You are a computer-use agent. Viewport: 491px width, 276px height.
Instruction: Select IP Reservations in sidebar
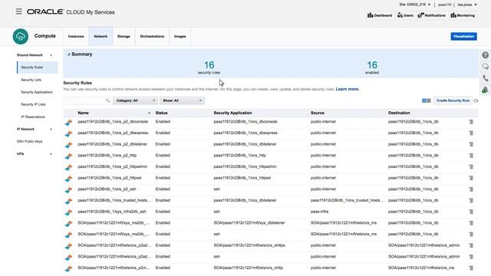33,117
